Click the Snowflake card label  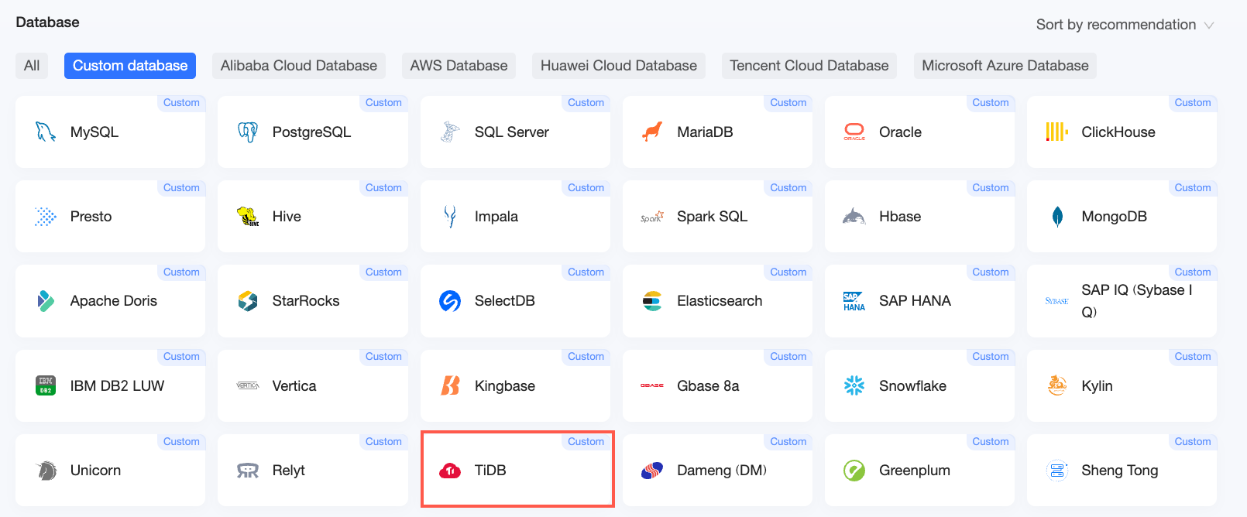click(x=912, y=385)
